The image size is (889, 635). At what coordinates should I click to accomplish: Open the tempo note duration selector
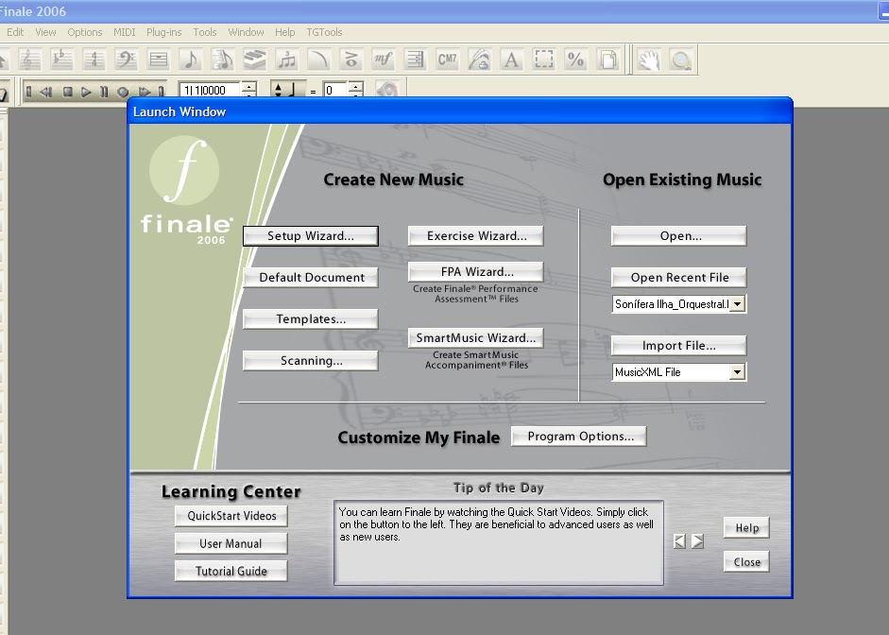click(x=288, y=90)
